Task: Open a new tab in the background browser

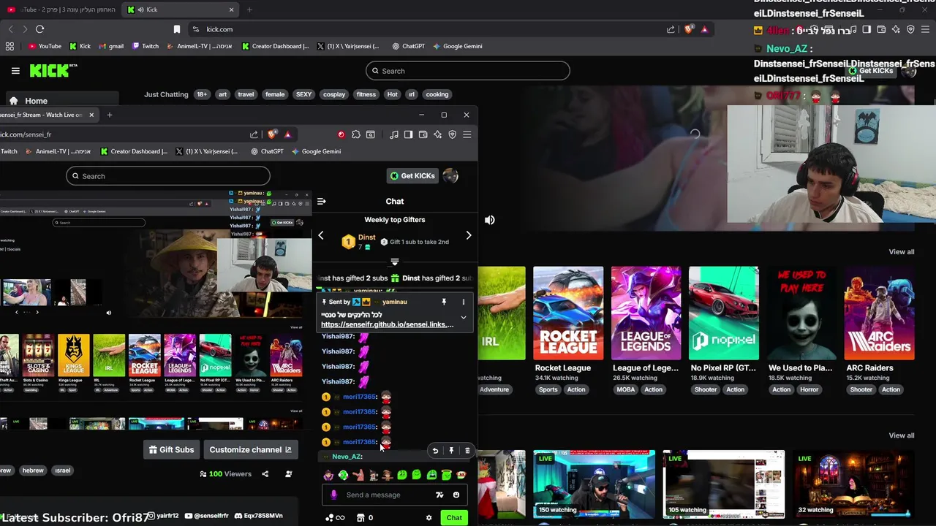Action: pyautogui.click(x=249, y=9)
